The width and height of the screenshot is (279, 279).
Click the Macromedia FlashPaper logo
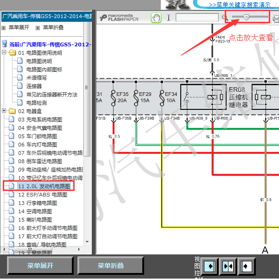119,18
